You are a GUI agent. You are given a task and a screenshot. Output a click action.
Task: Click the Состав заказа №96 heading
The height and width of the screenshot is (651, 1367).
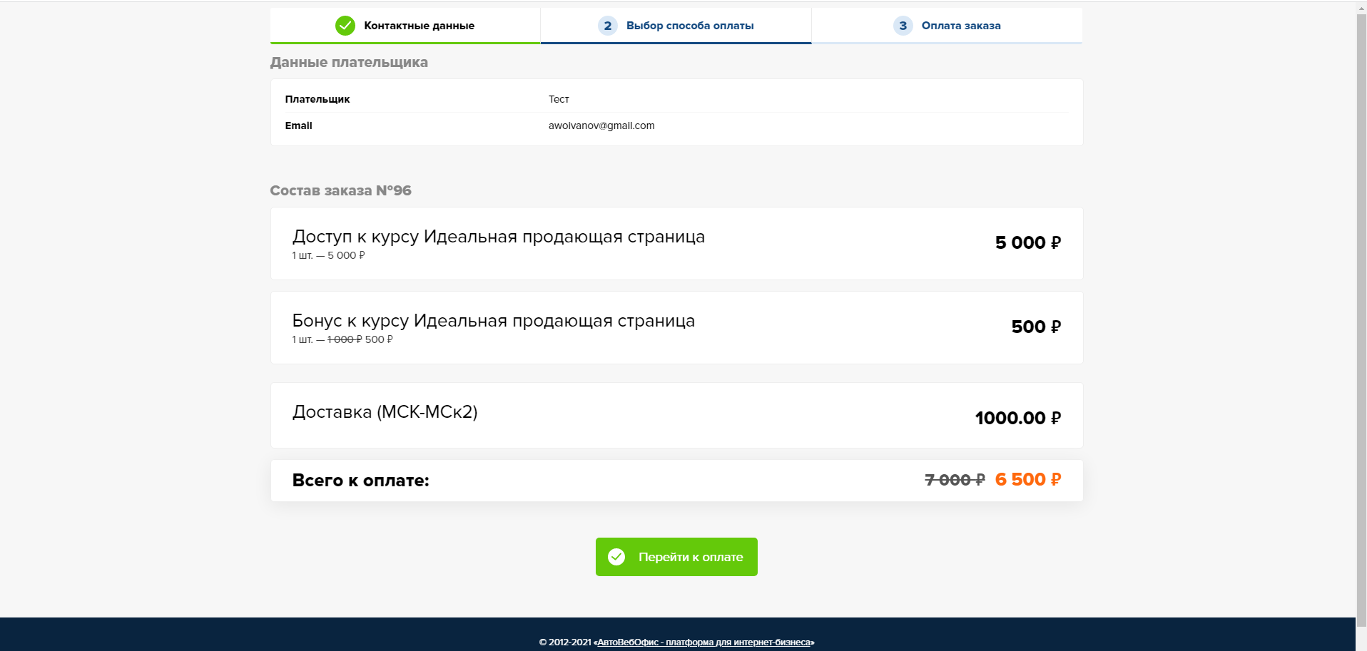click(x=340, y=190)
